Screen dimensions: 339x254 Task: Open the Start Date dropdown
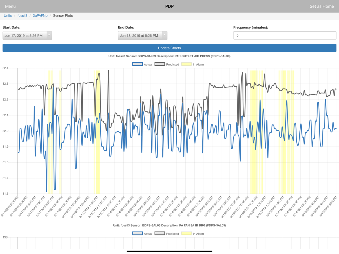pyautogui.click(x=27, y=36)
